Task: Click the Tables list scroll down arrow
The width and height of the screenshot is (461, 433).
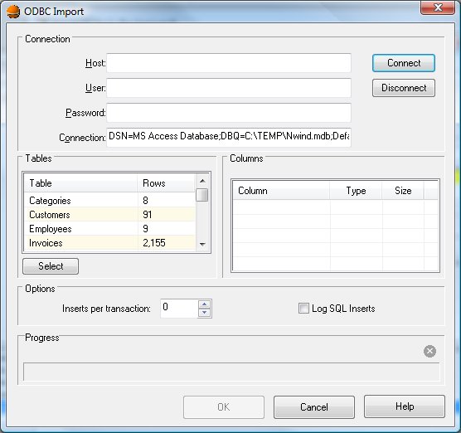Action: pyautogui.click(x=202, y=244)
